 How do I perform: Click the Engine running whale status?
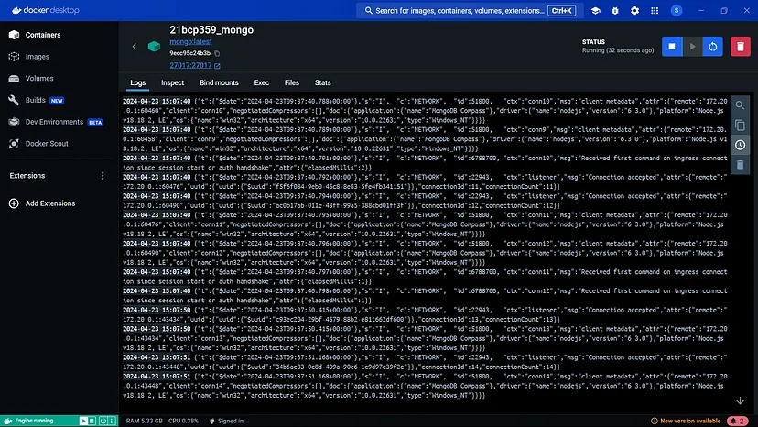click(x=29, y=421)
